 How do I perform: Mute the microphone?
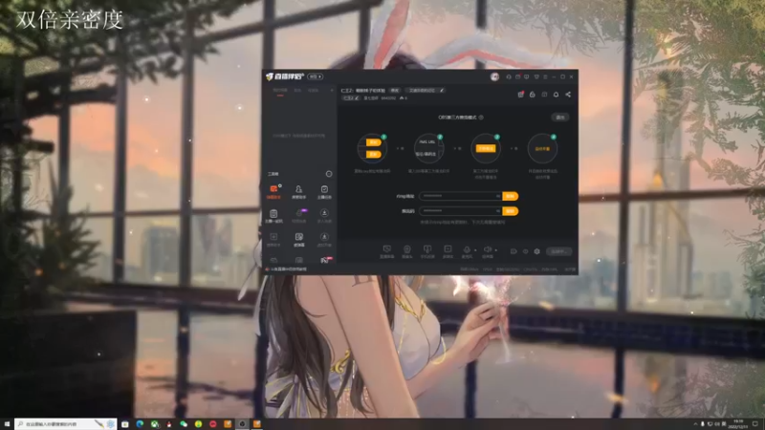[467, 251]
